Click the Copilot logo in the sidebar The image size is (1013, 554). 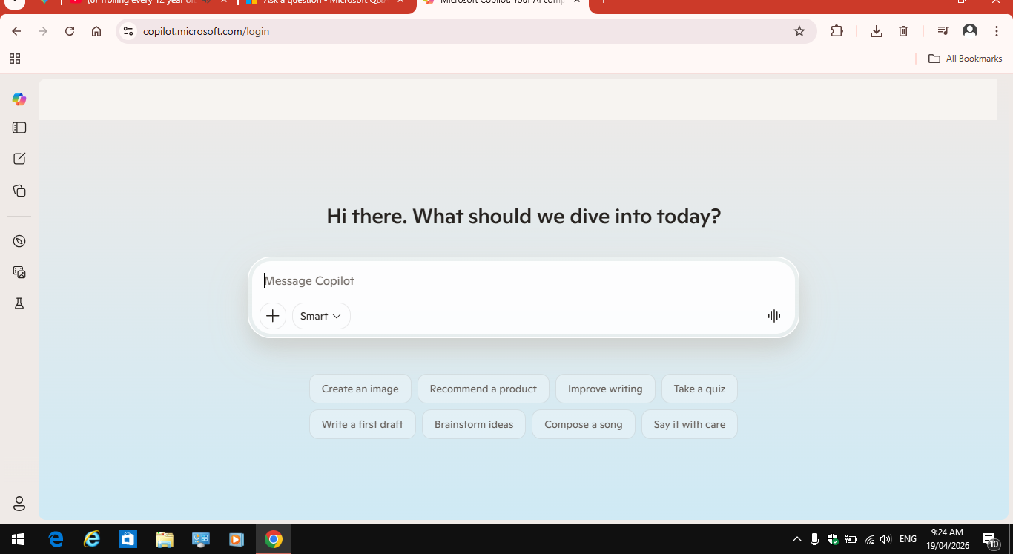click(19, 99)
